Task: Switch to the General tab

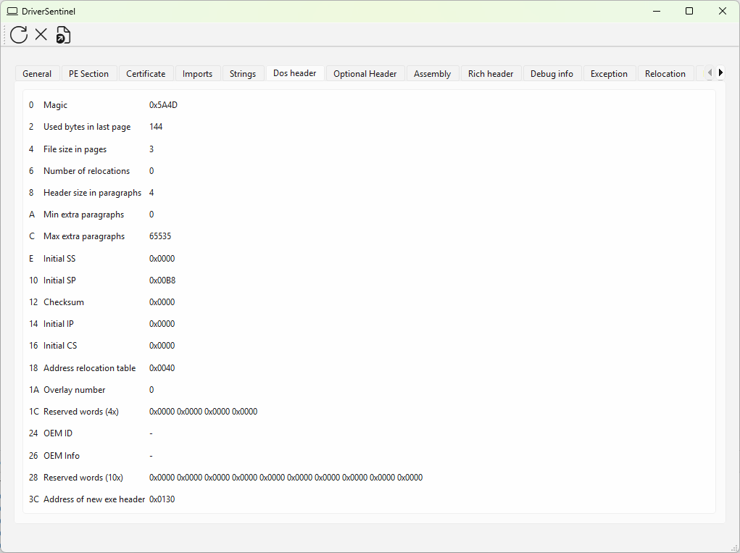Action: tap(37, 74)
